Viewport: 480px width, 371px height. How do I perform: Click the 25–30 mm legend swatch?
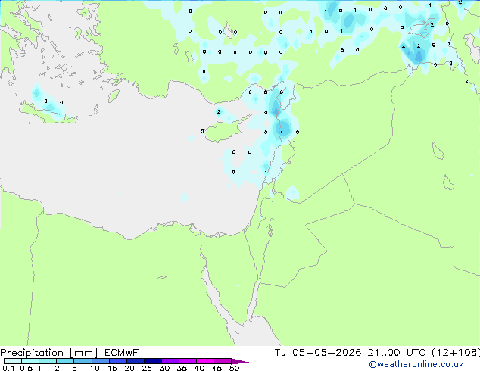153,361
